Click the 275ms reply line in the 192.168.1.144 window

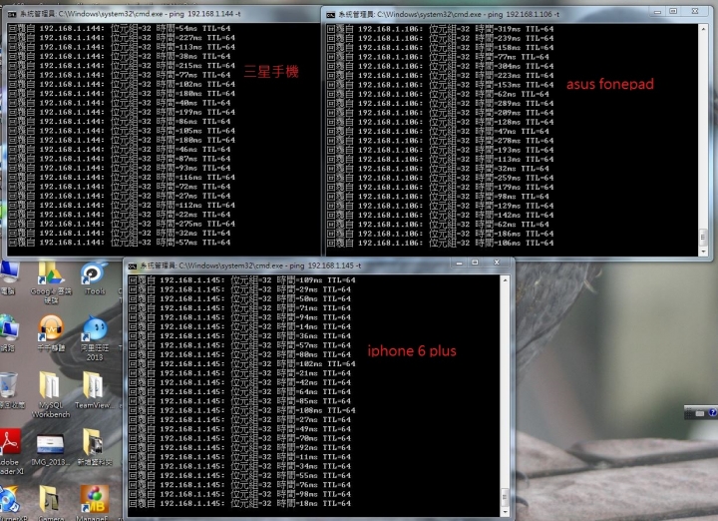[122, 224]
